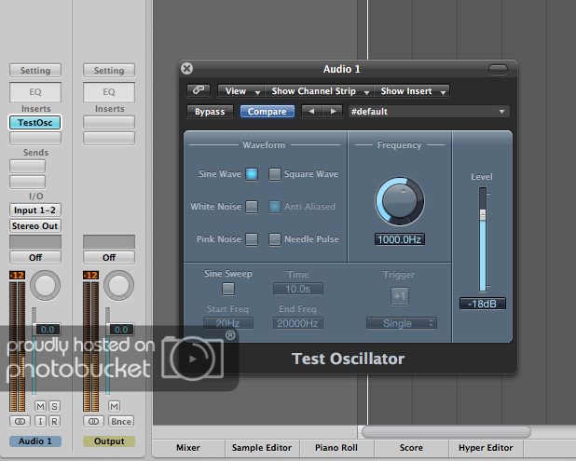This screenshot has width=576, height=461.
Task: Open the Piano Roll tab
Action: tap(336, 448)
